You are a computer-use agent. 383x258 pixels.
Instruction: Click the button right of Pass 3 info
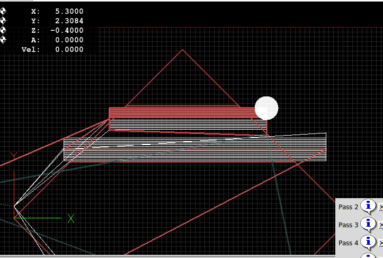(x=381, y=225)
